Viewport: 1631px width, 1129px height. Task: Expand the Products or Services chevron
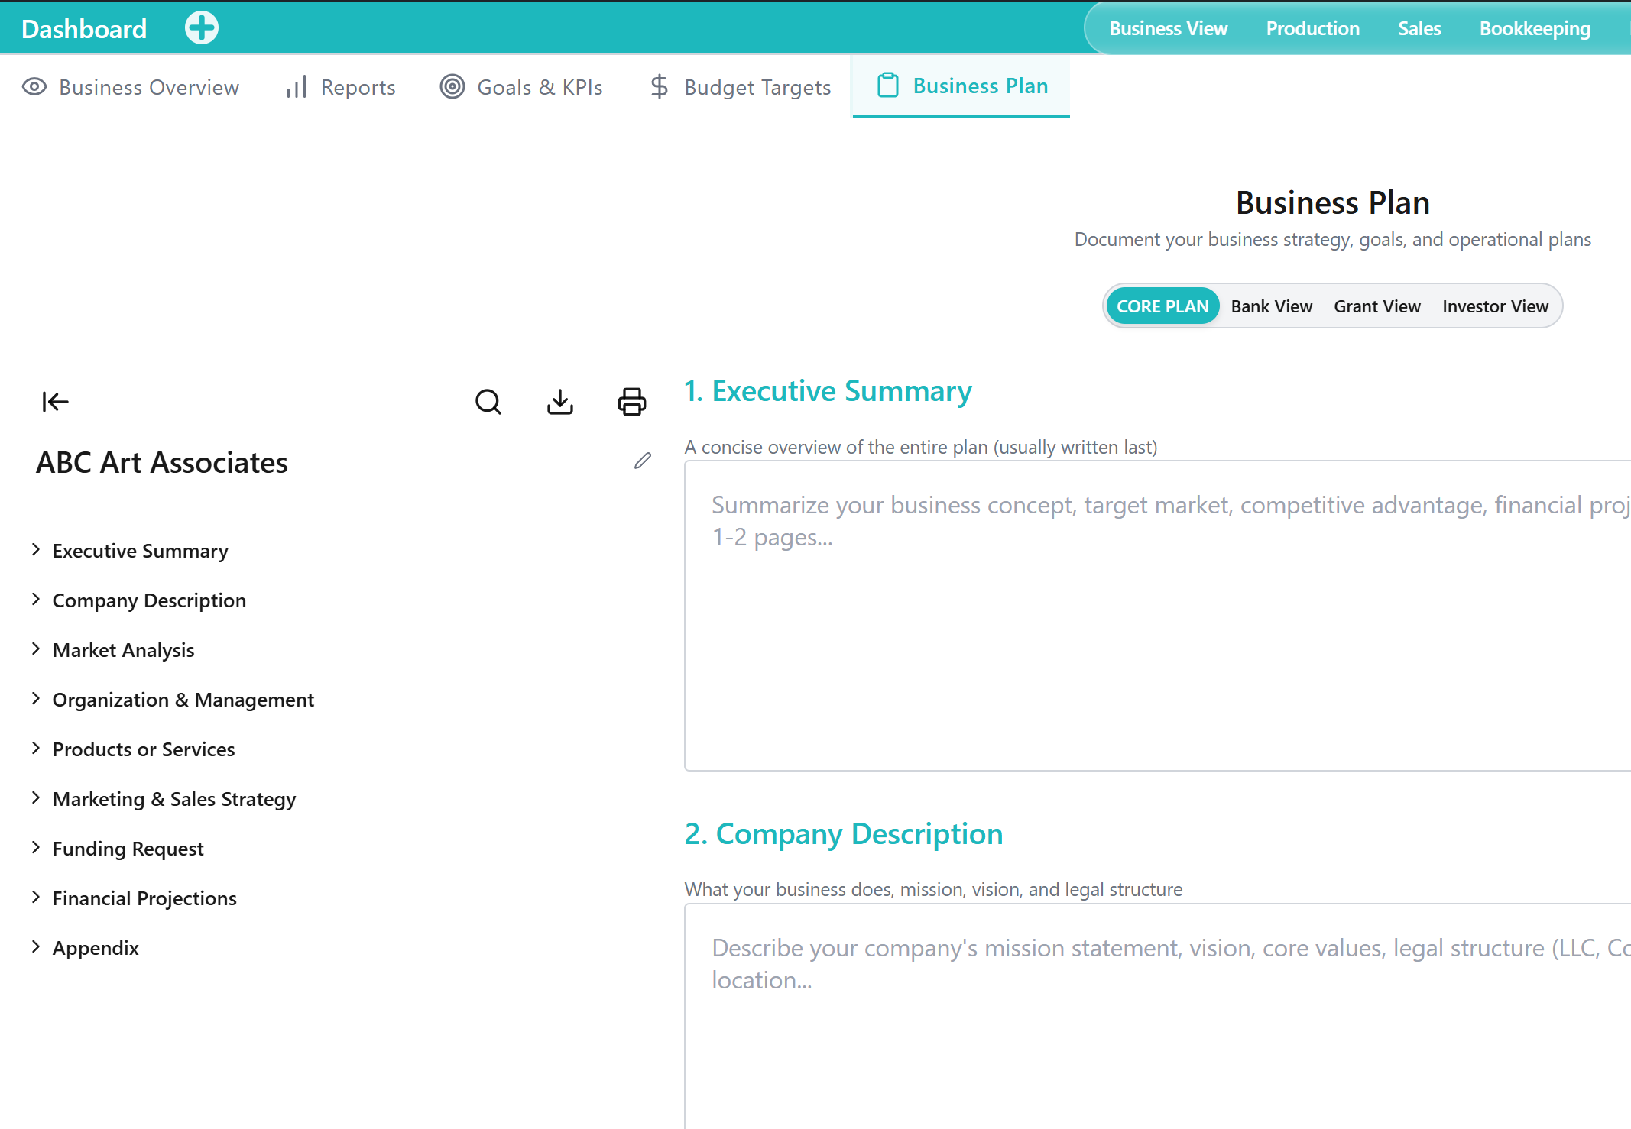35,748
